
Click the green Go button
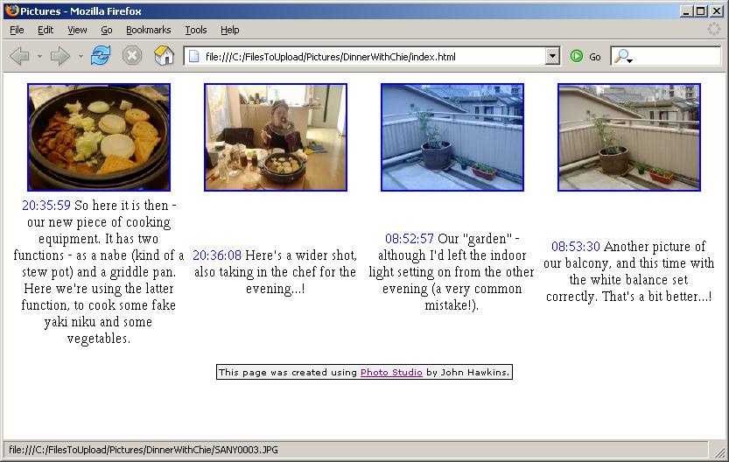point(585,57)
